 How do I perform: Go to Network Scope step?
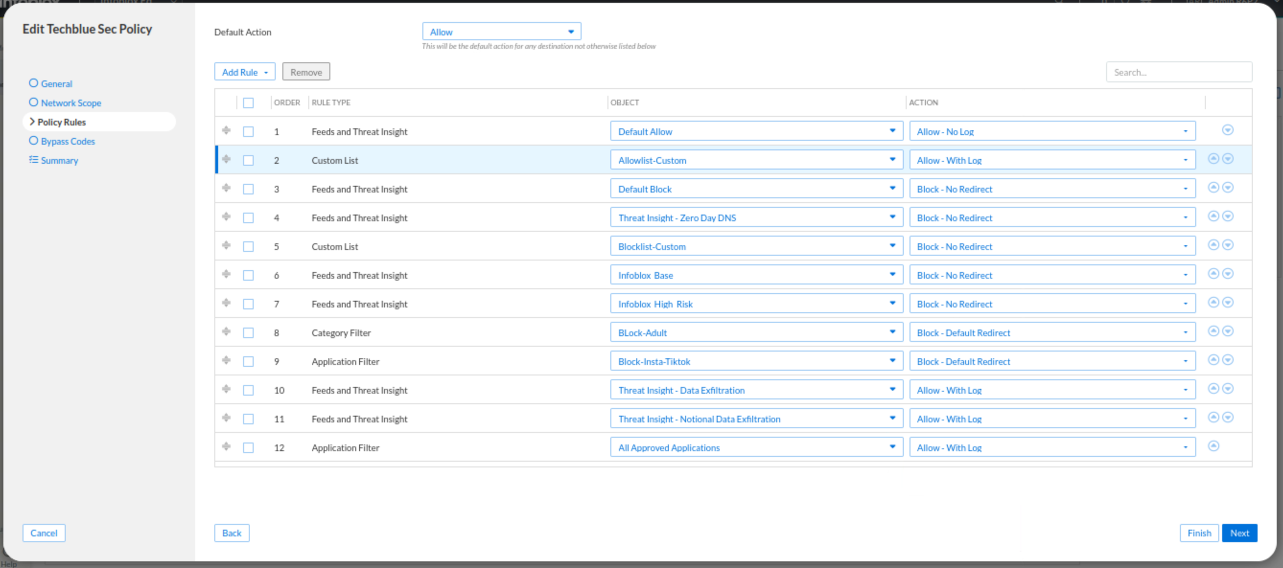(x=71, y=103)
